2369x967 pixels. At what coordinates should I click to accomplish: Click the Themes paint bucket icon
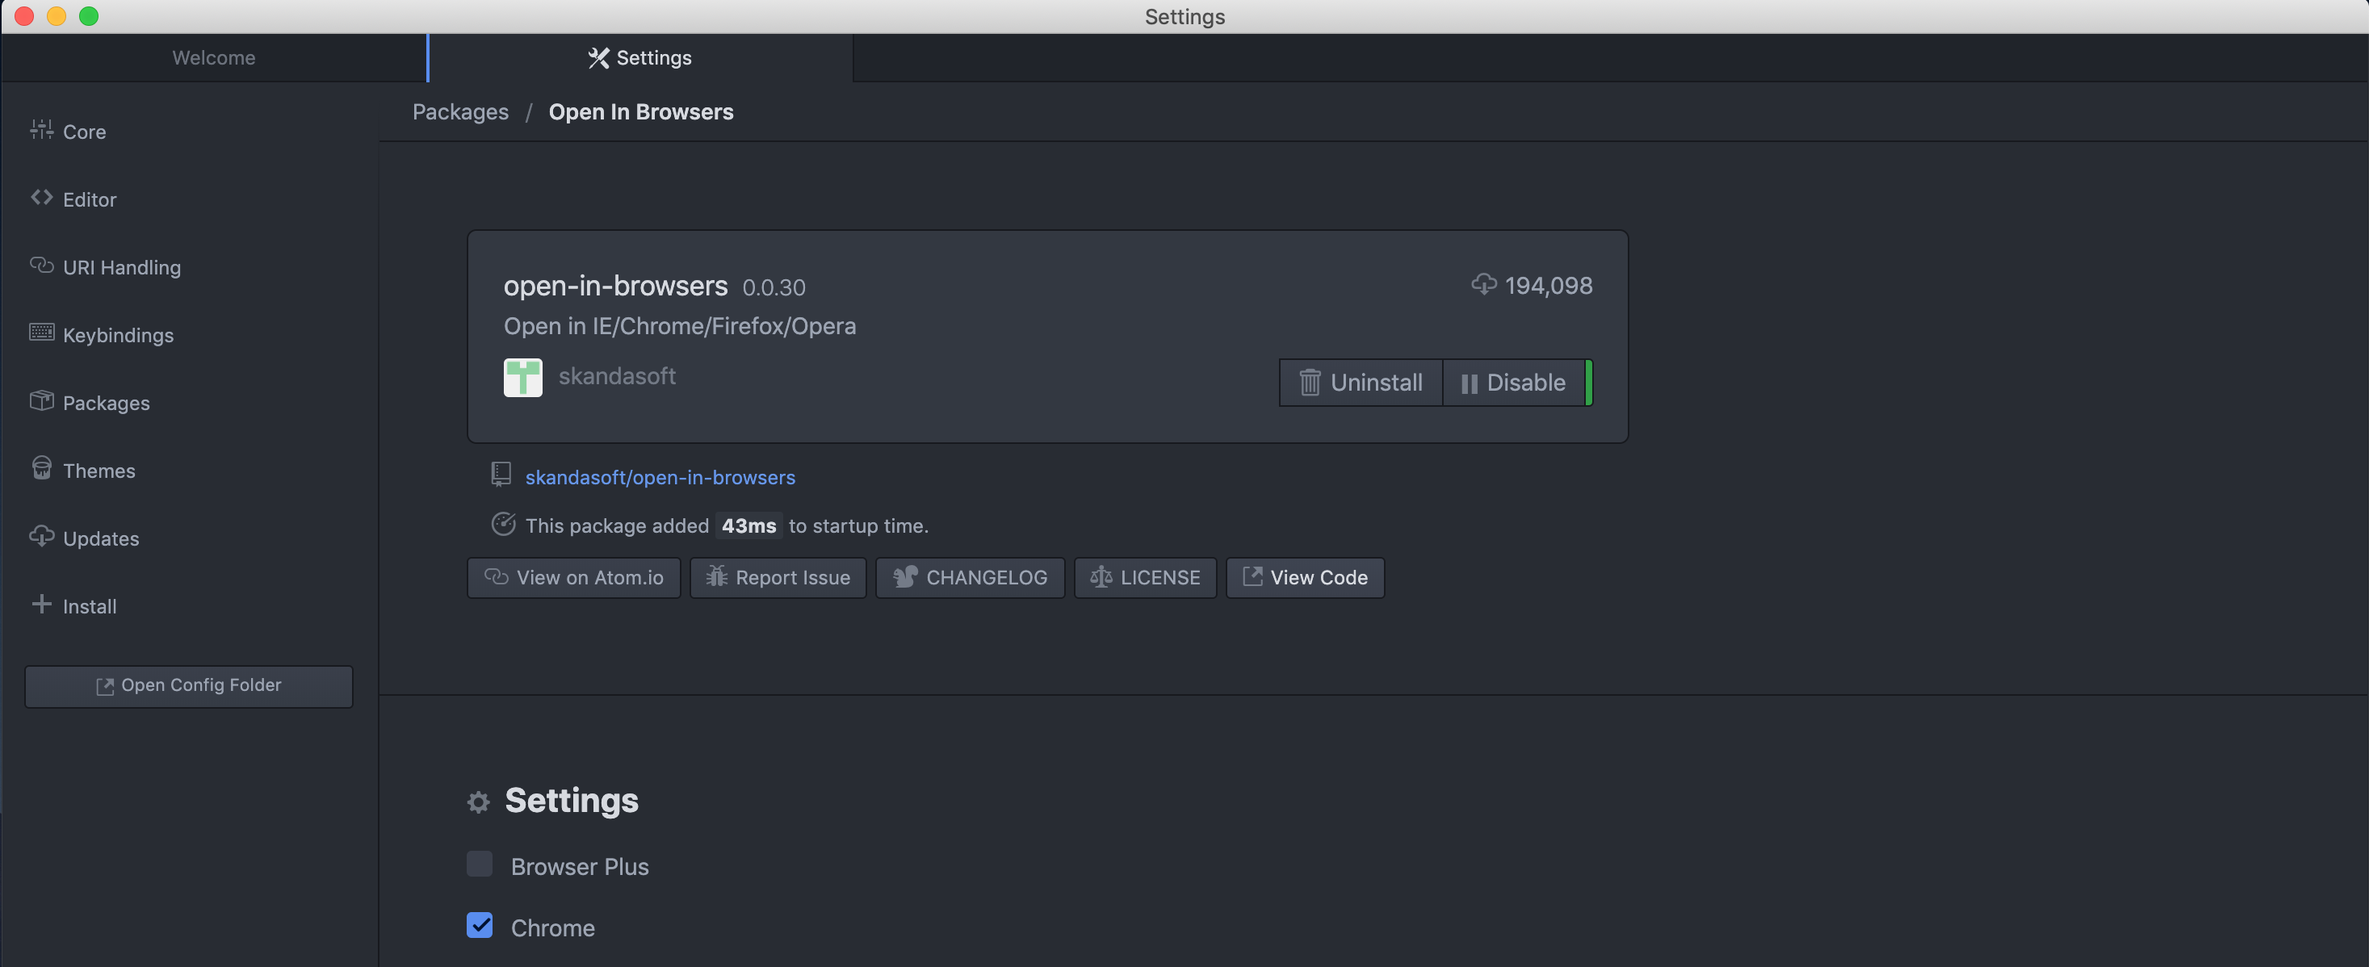[x=40, y=469]
